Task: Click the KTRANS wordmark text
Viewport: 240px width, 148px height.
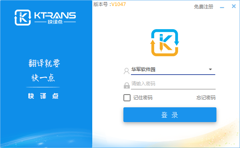Action: pos(55,16)
